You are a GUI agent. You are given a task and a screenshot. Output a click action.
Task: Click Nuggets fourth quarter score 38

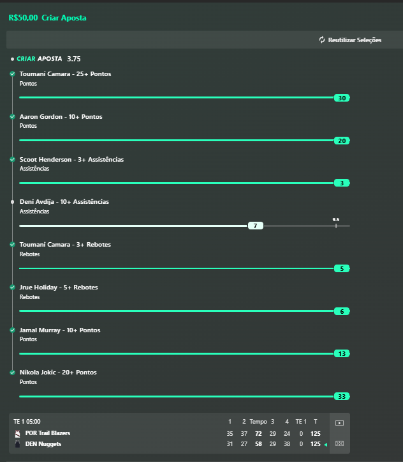pos(287,444)
